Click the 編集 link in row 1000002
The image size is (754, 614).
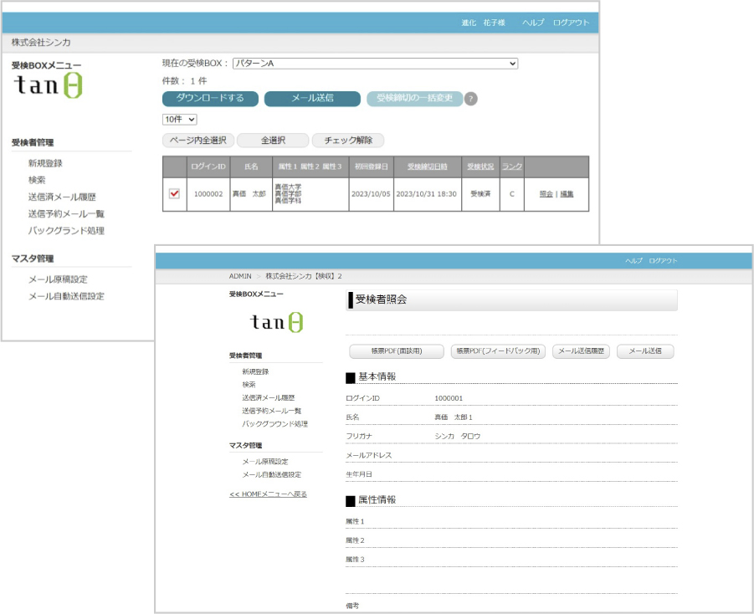(567, 194)
